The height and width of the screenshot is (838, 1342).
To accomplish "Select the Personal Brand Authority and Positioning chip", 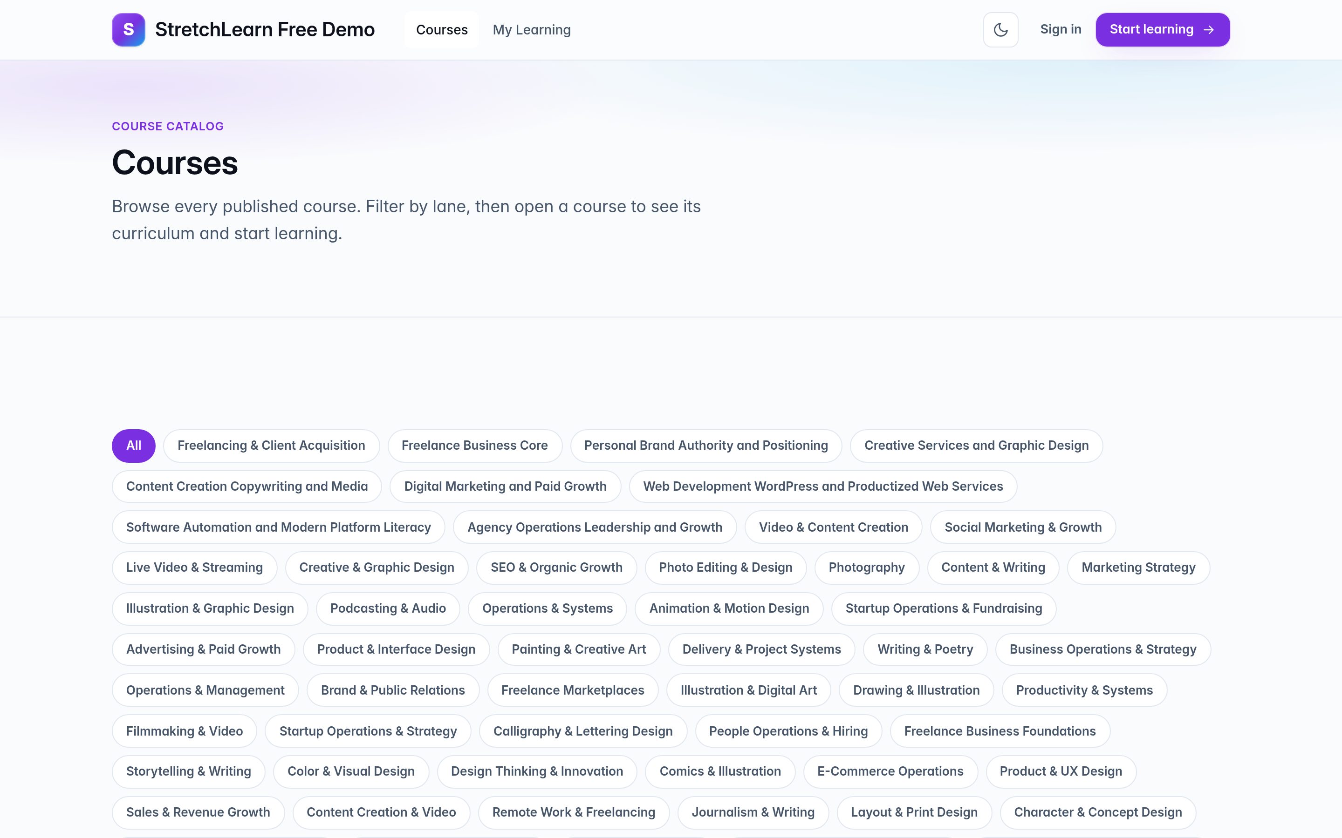I will 706,446.
